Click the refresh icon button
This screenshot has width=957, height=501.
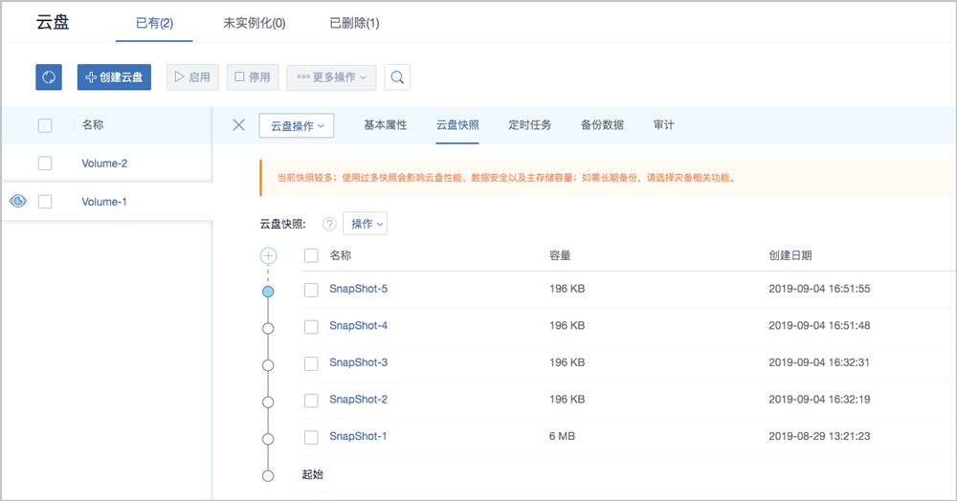pyautogui.click(x=49, y=77)
